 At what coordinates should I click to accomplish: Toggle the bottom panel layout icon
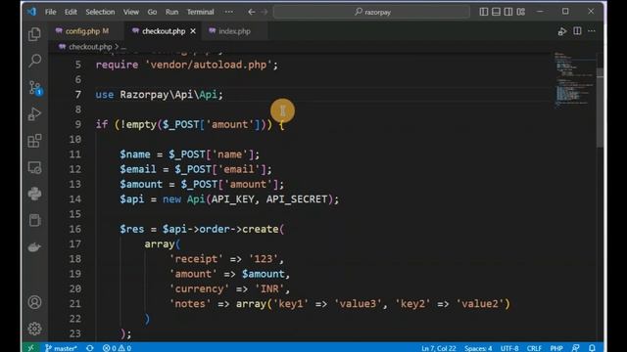tap(496, 12)
